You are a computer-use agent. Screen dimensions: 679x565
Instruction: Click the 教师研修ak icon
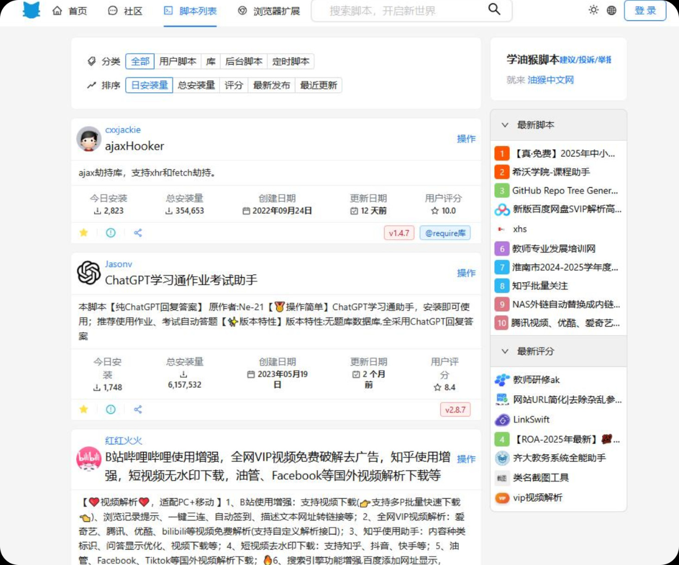tap(502, 379)
